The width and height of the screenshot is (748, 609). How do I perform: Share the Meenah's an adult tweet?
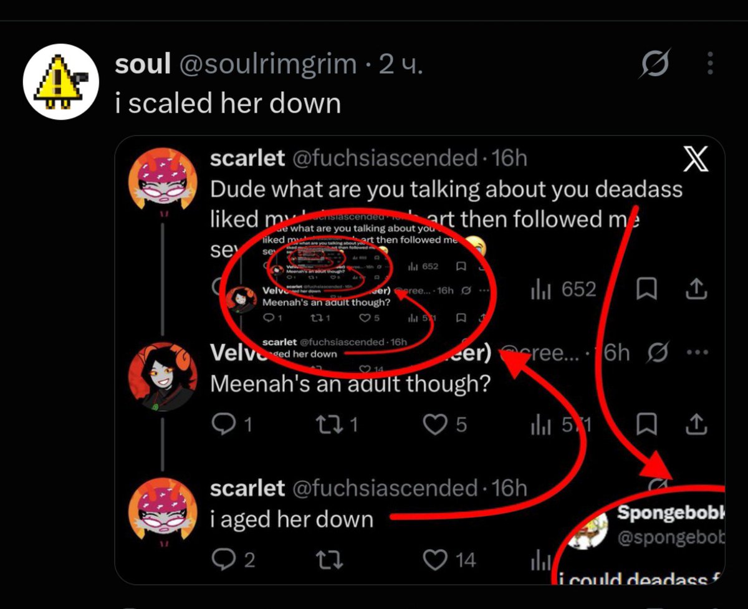tap(696, 424)
